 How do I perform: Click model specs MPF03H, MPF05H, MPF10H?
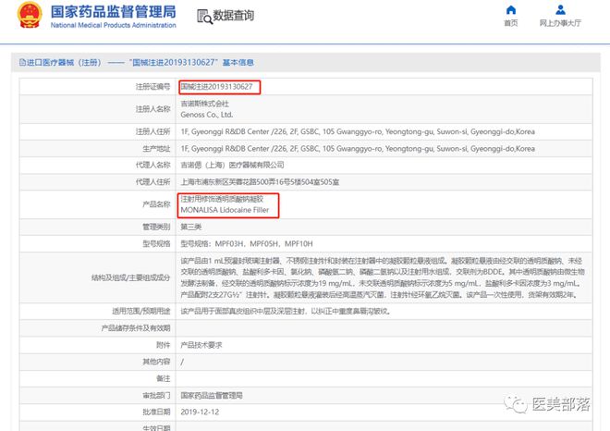247,244
